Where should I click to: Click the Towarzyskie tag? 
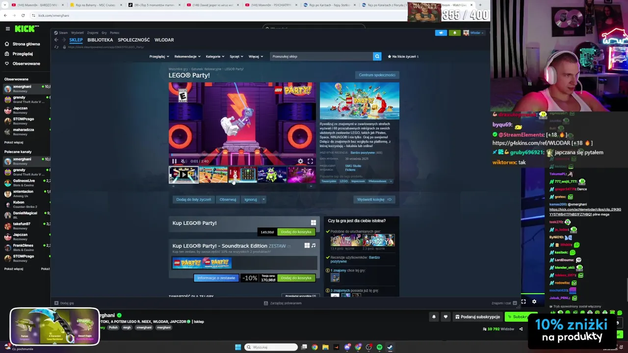pyautogui.click(x=329, y=181)
